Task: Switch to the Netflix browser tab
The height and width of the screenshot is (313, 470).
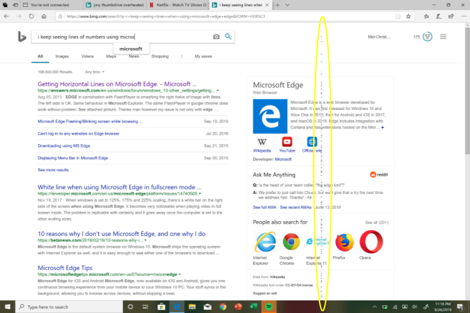Action: click(x=178, y=5)
